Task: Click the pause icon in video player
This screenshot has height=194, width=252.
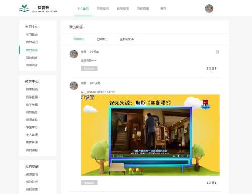Action: click(x=113, y=156)
